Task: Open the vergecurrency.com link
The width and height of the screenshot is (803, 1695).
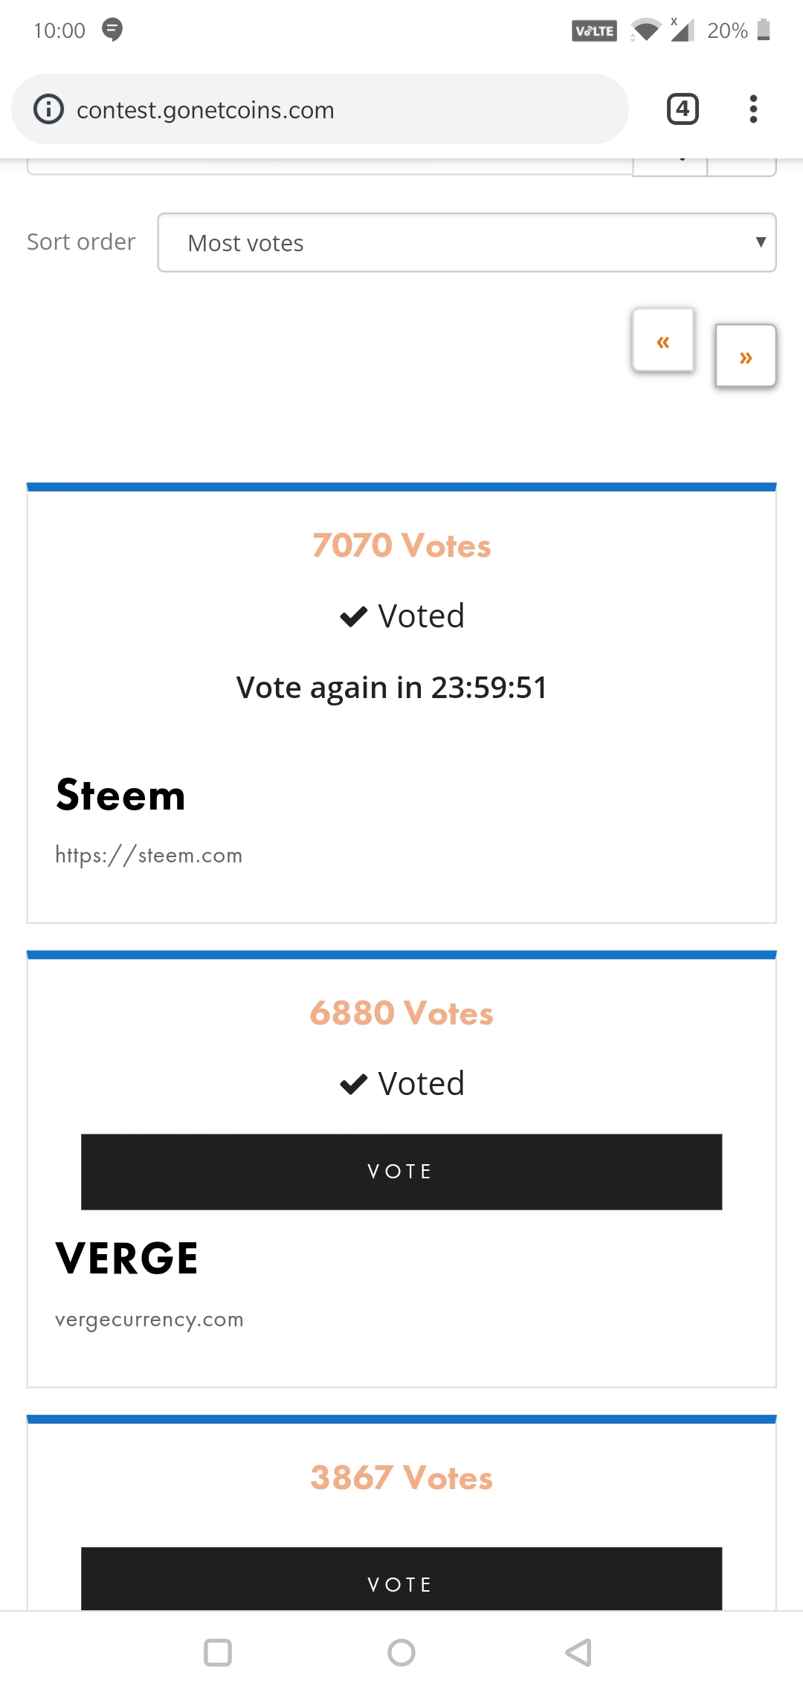Action: (x=149, y=1320)
